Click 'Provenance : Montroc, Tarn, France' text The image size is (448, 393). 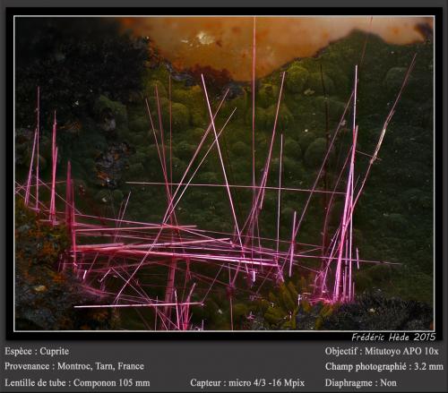point(74,366)
